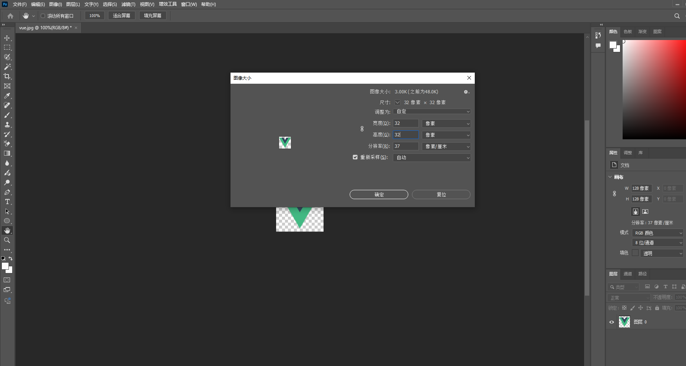The height and width of the screenshot is (366, 686).
Task: Select the Zoom tool in toolbar
Action: pyautogui.click(x=7, y=240)
